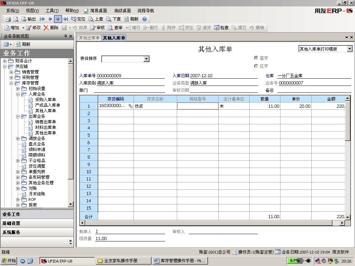Open the 采购入库单 tree item

pos(45,100)
